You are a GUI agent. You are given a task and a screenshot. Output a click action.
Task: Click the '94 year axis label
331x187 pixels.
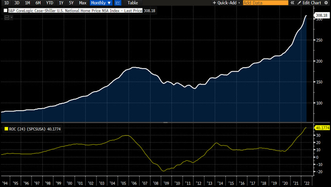[x=5, y=183]
